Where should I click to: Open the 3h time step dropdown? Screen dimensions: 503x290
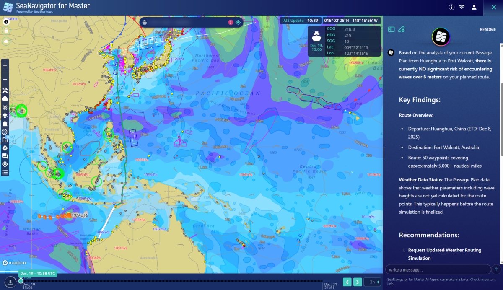coord(372,282)
